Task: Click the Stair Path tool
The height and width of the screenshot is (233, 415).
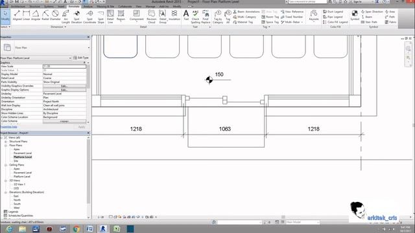Action: click(x=369, y=22)
